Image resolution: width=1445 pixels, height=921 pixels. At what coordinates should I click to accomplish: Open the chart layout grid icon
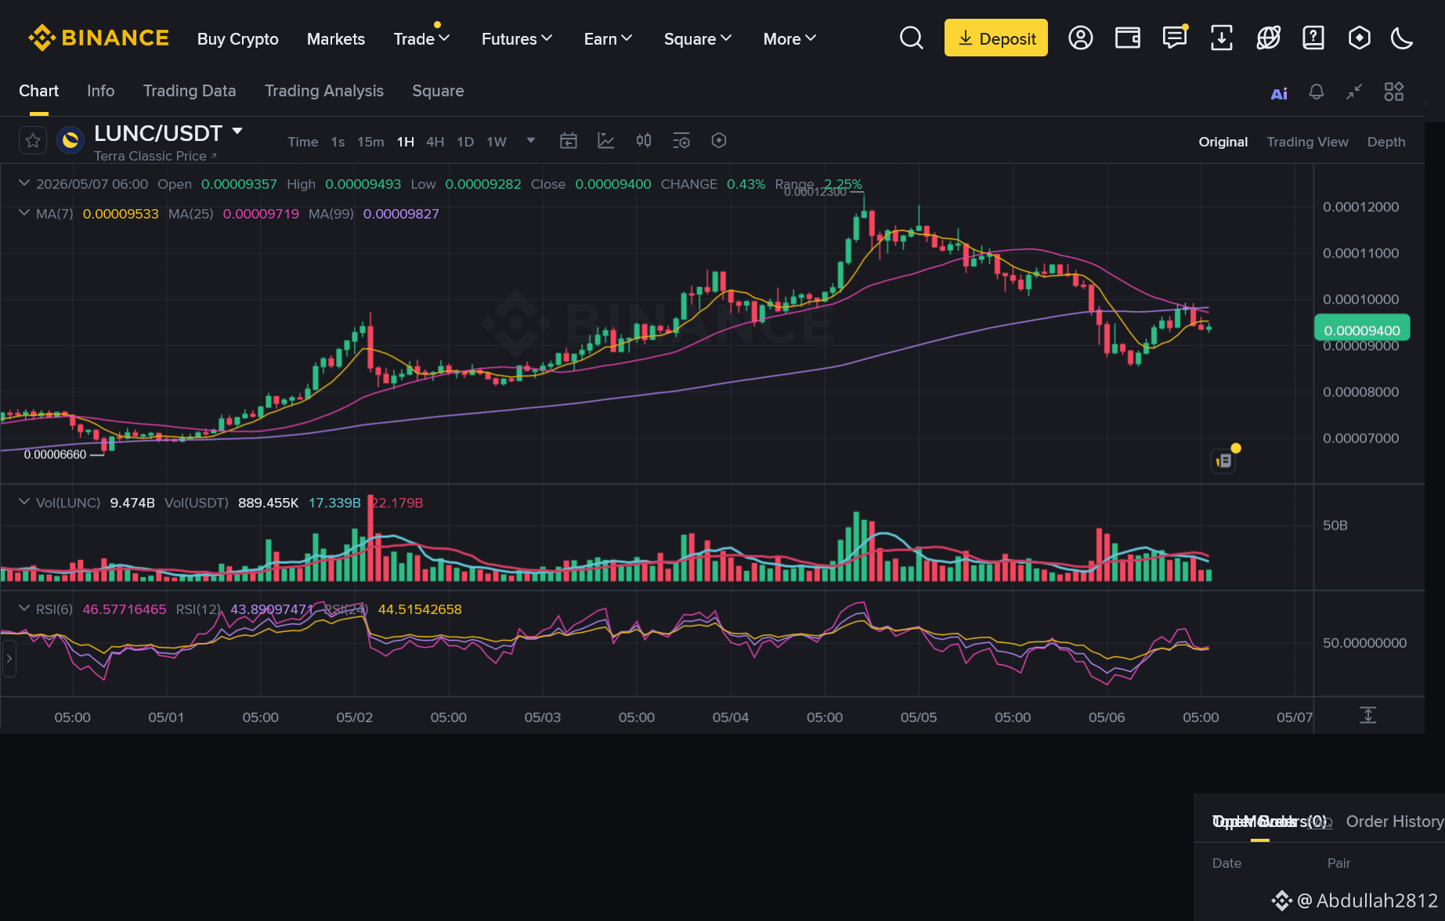click(1394, 92)
